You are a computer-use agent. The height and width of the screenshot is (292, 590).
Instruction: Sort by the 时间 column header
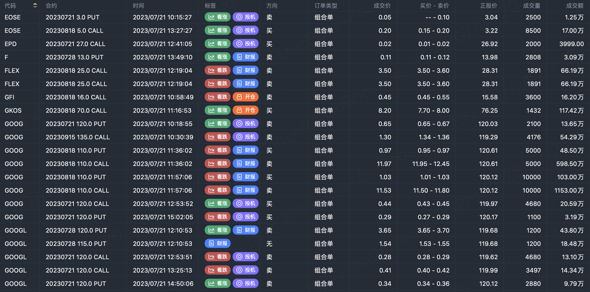click(x=138, y=6)
